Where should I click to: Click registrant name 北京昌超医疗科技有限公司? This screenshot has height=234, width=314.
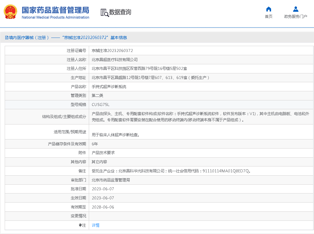tap(114, 60)
